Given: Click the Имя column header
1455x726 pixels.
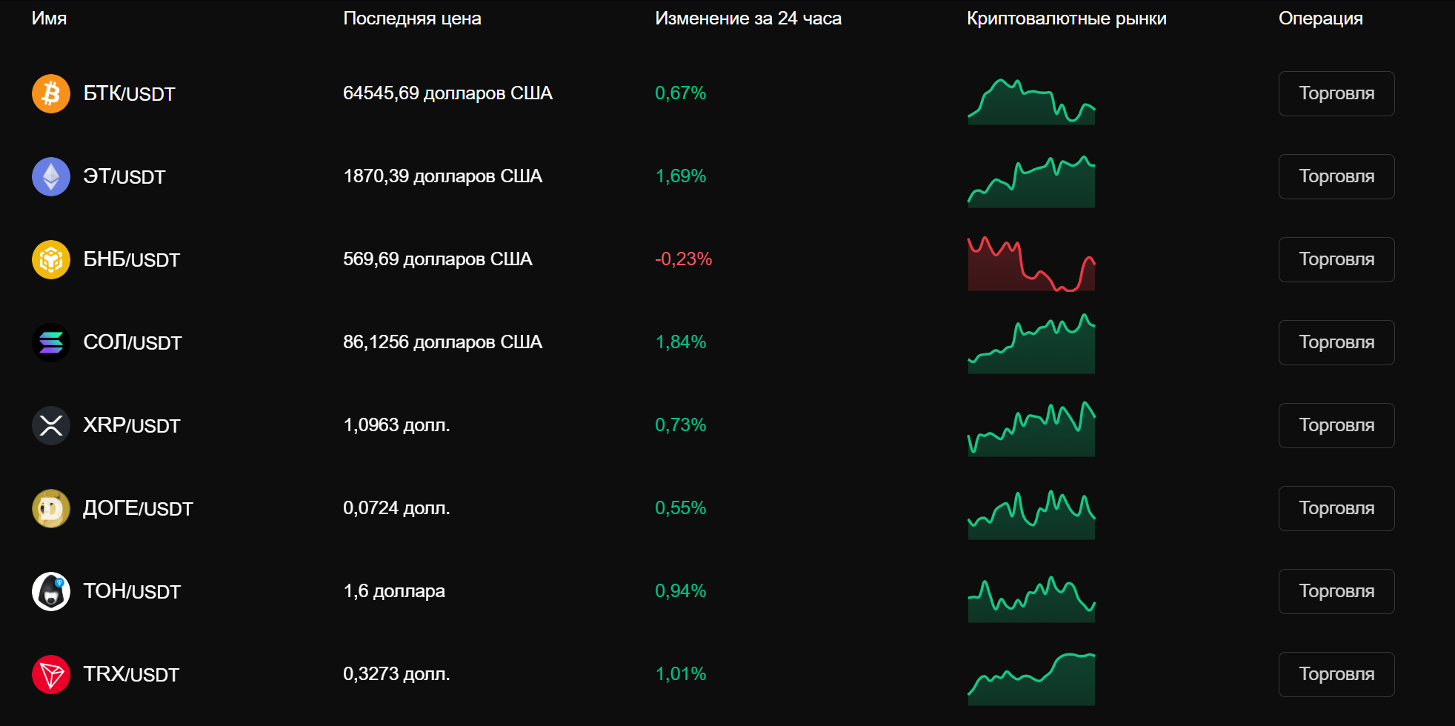Looking at the screenshot, I should tap(49, 19).
